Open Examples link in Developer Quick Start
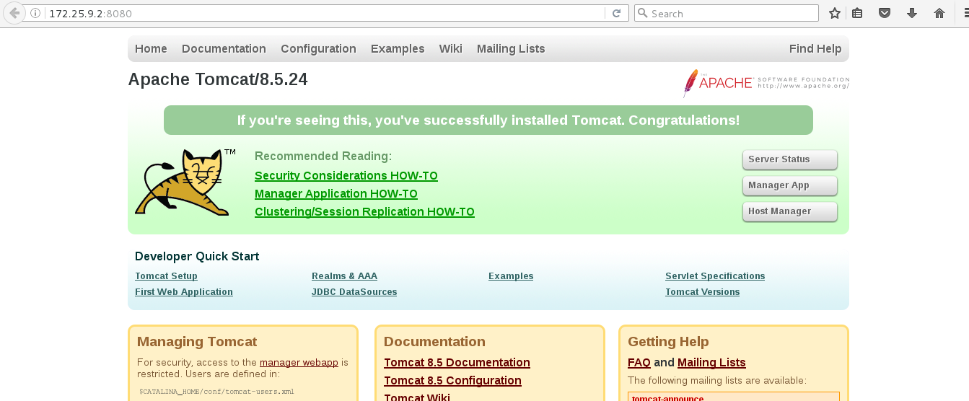Screen dimensions: 969x401 (511, 276)
